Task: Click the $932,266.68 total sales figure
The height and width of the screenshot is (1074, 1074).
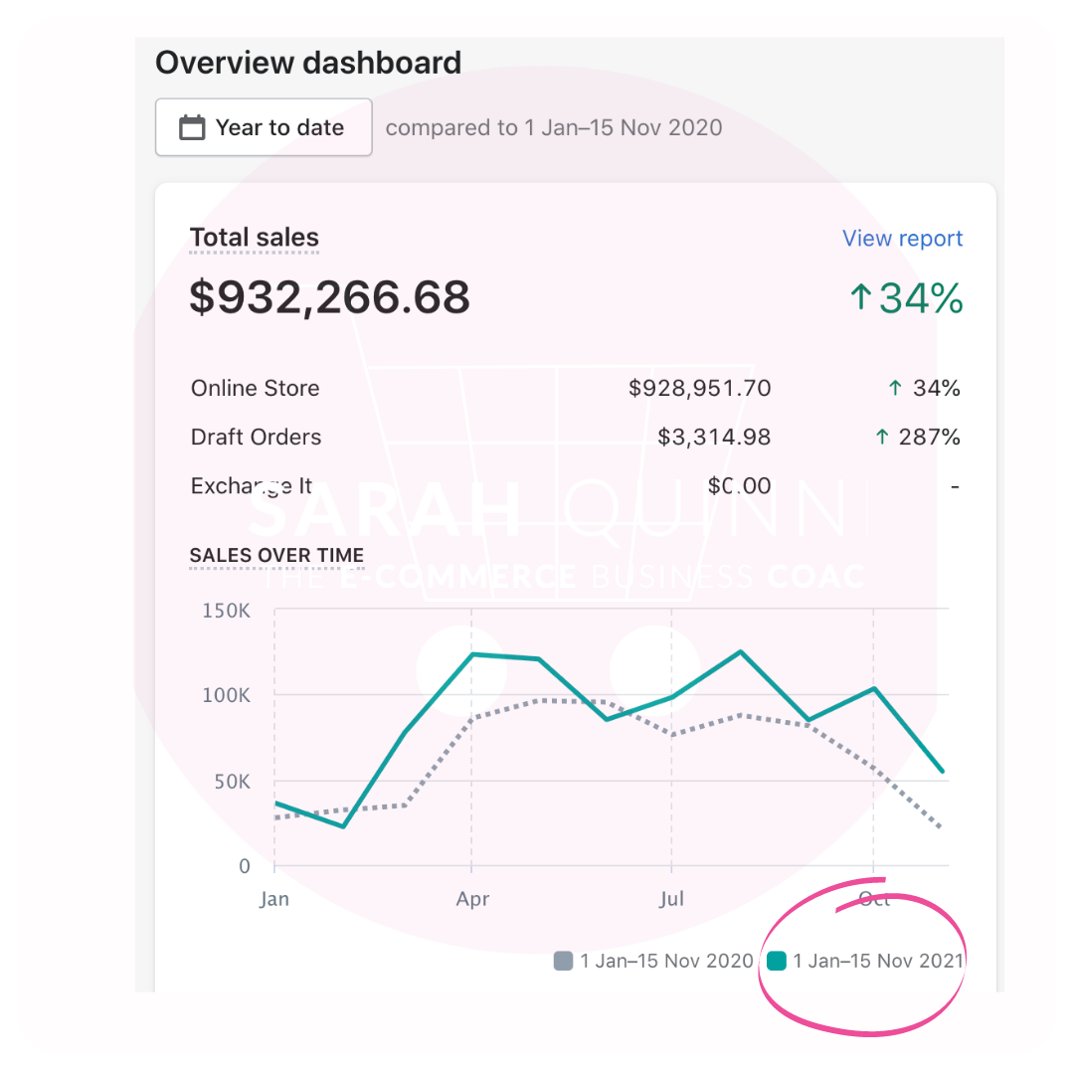Action: coord(329,298)
